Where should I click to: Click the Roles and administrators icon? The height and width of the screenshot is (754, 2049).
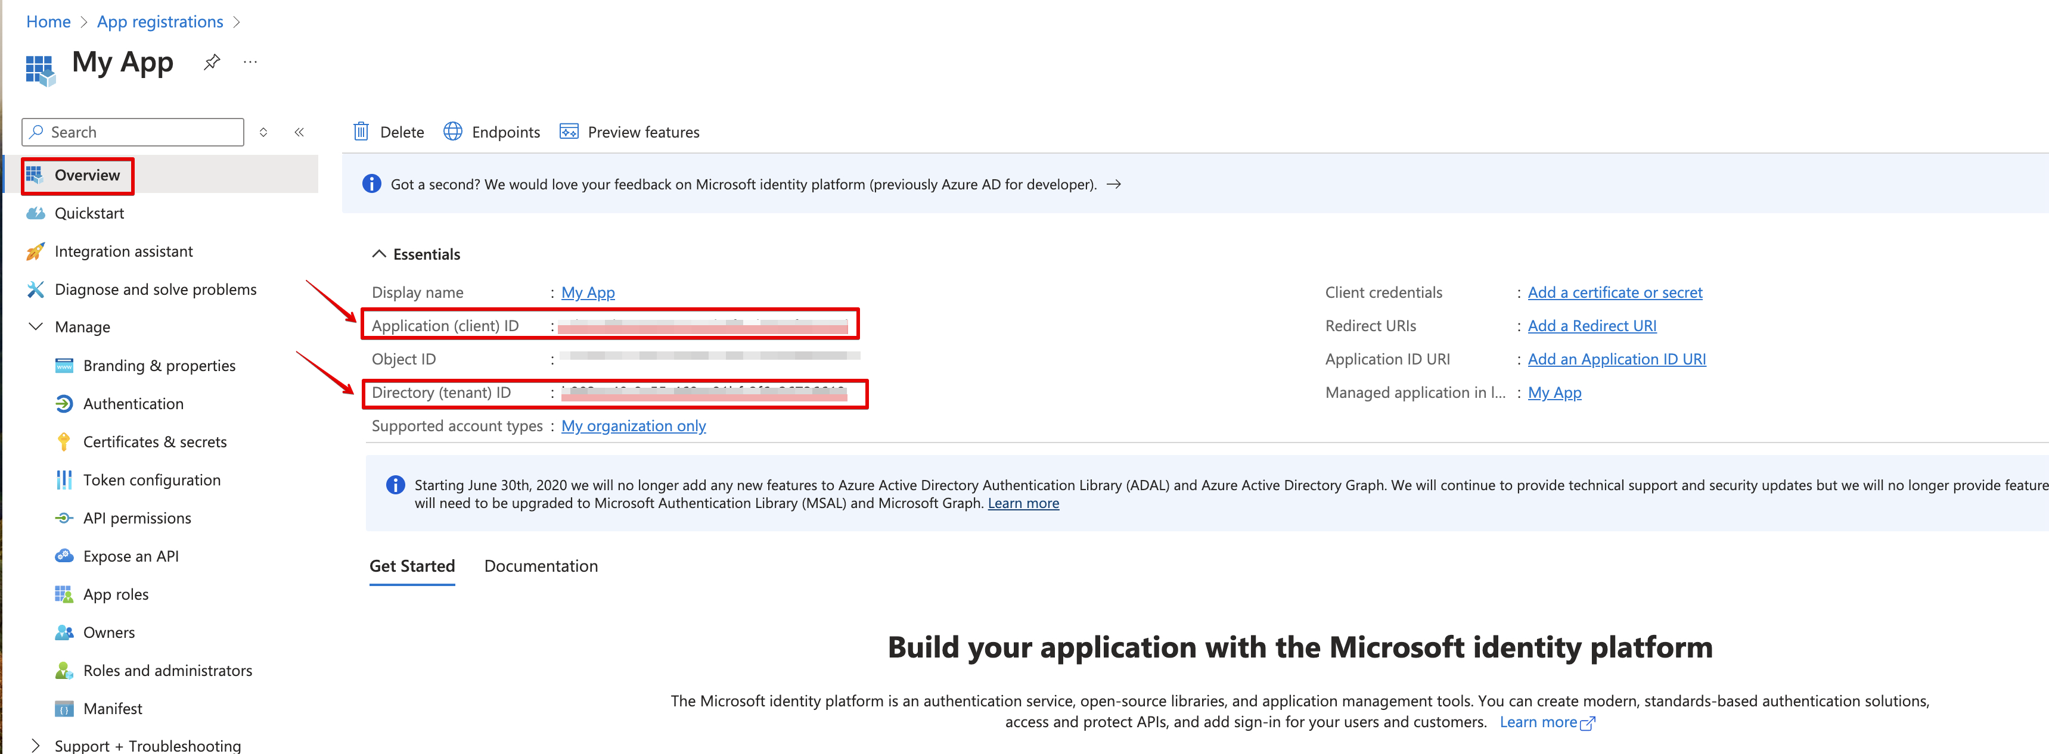click(x=64, y=671)
